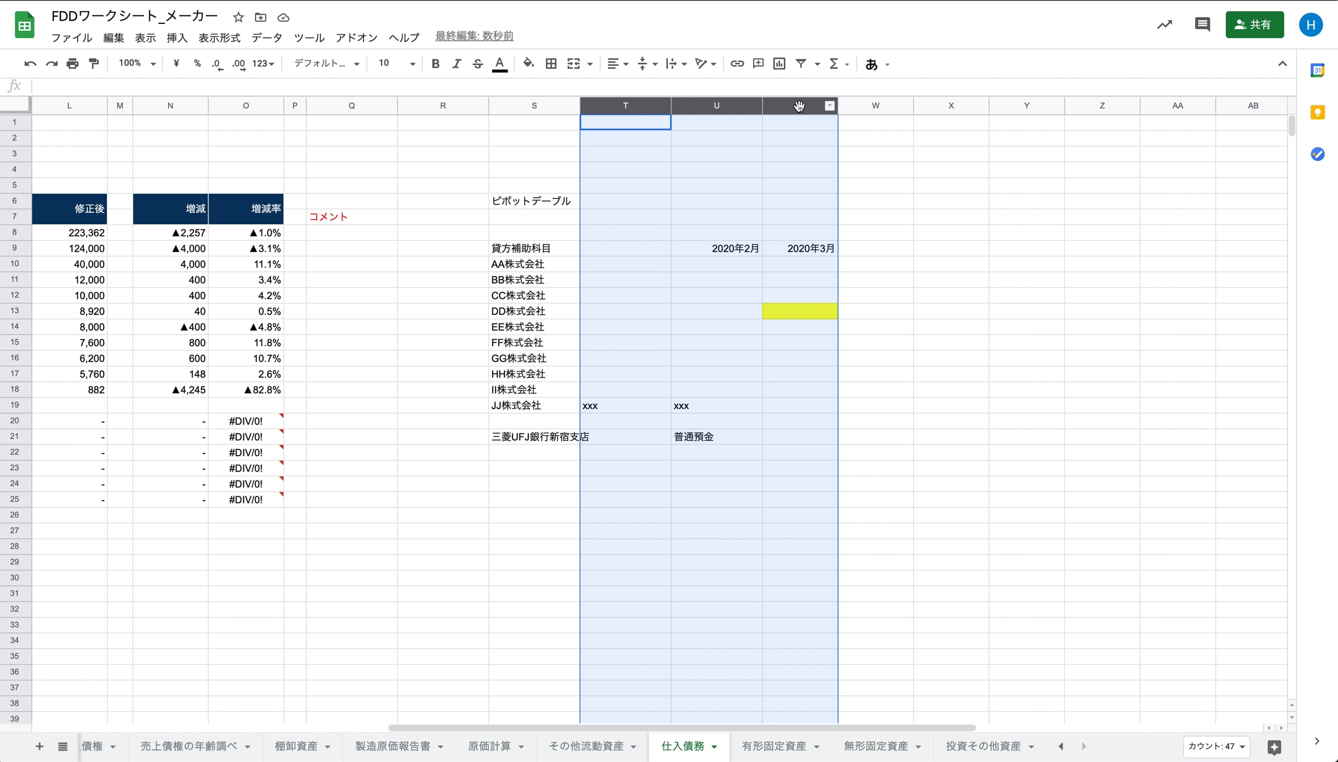Expand the column V header dropdown arrow
The image size is (1338, 762).
coord(829,106)
